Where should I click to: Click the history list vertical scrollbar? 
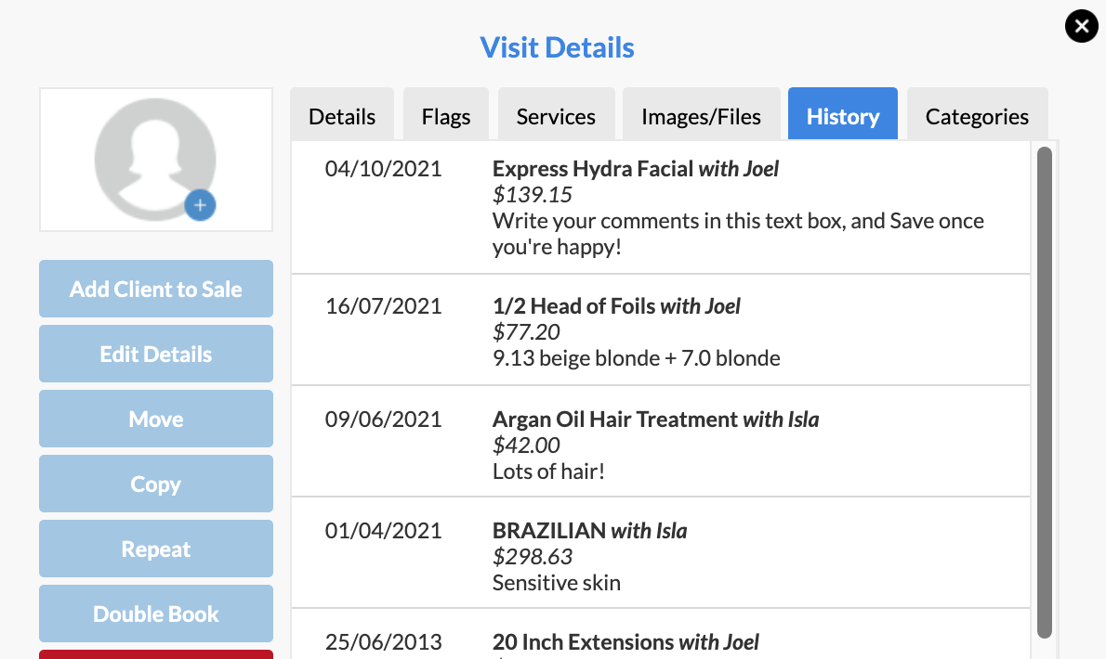1045,393
